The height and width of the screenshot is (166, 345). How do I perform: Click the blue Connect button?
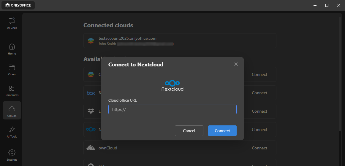coord(222,131)
